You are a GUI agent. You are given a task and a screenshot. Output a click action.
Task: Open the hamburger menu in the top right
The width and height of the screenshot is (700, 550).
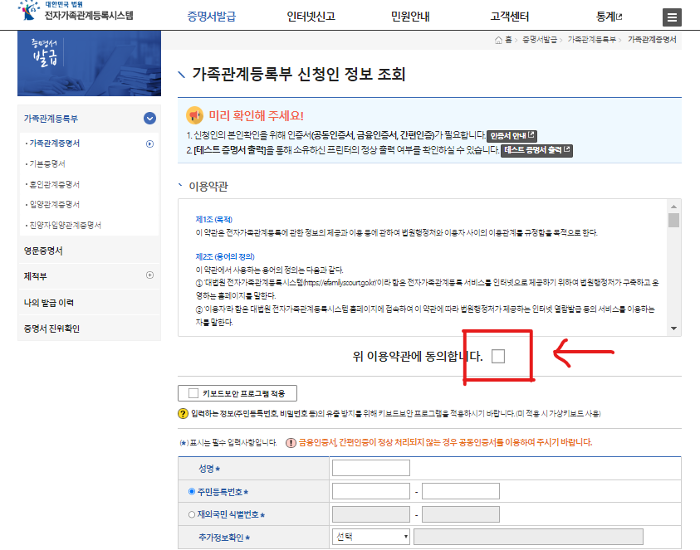672,17
